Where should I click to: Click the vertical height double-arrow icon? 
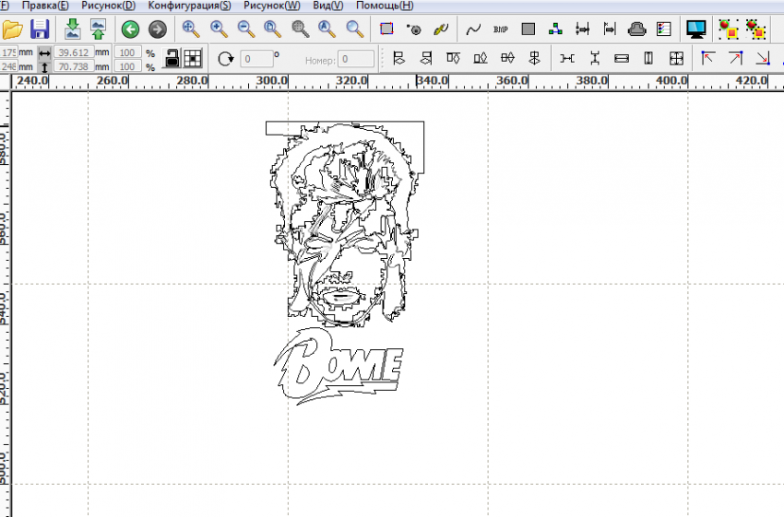point(44,67)
